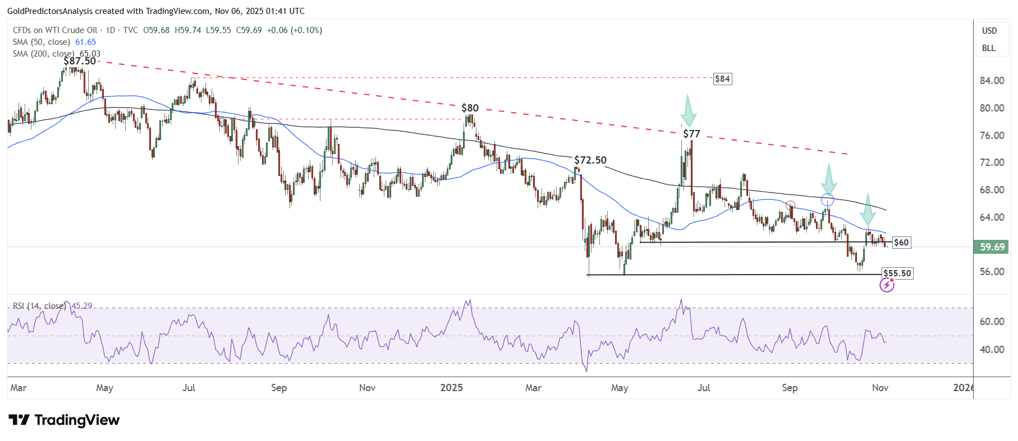Click the CFDs on WTI Crude Oil title
The image size is (1018, 441).
55,30
